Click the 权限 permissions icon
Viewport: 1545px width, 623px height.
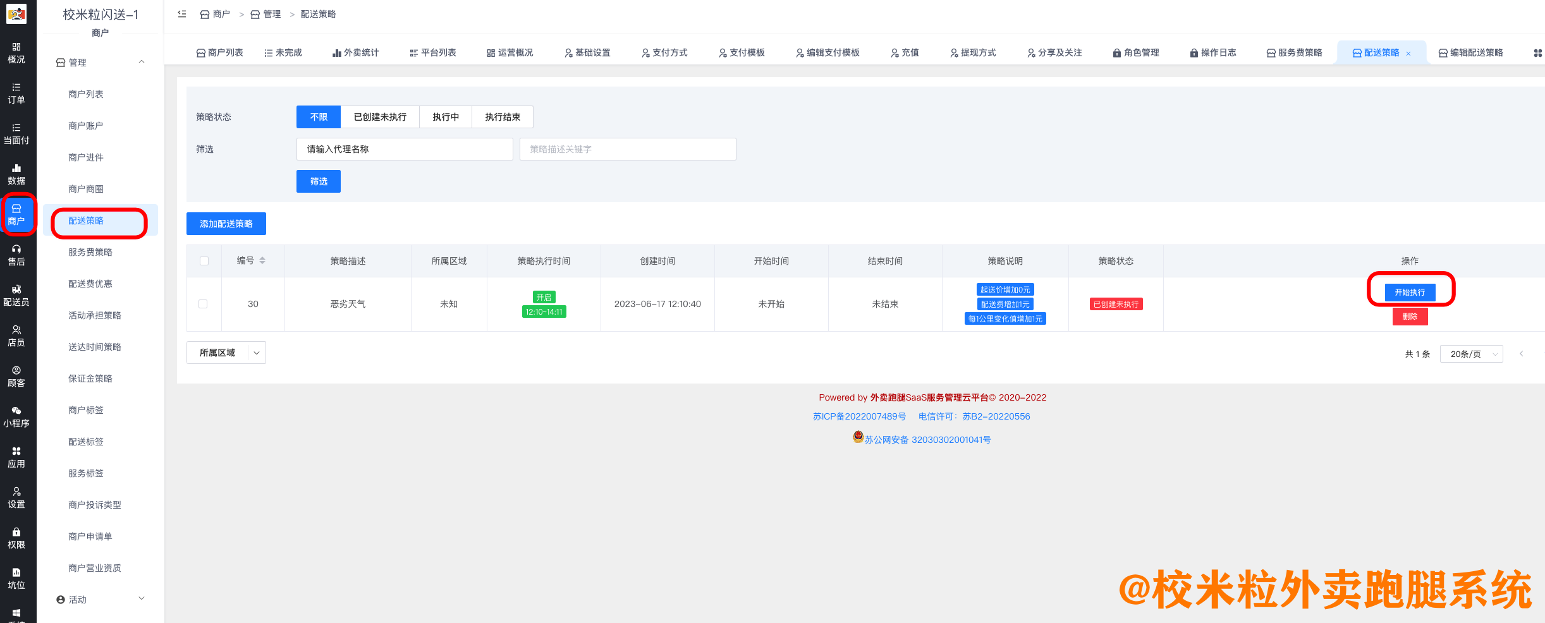(17, 537)
